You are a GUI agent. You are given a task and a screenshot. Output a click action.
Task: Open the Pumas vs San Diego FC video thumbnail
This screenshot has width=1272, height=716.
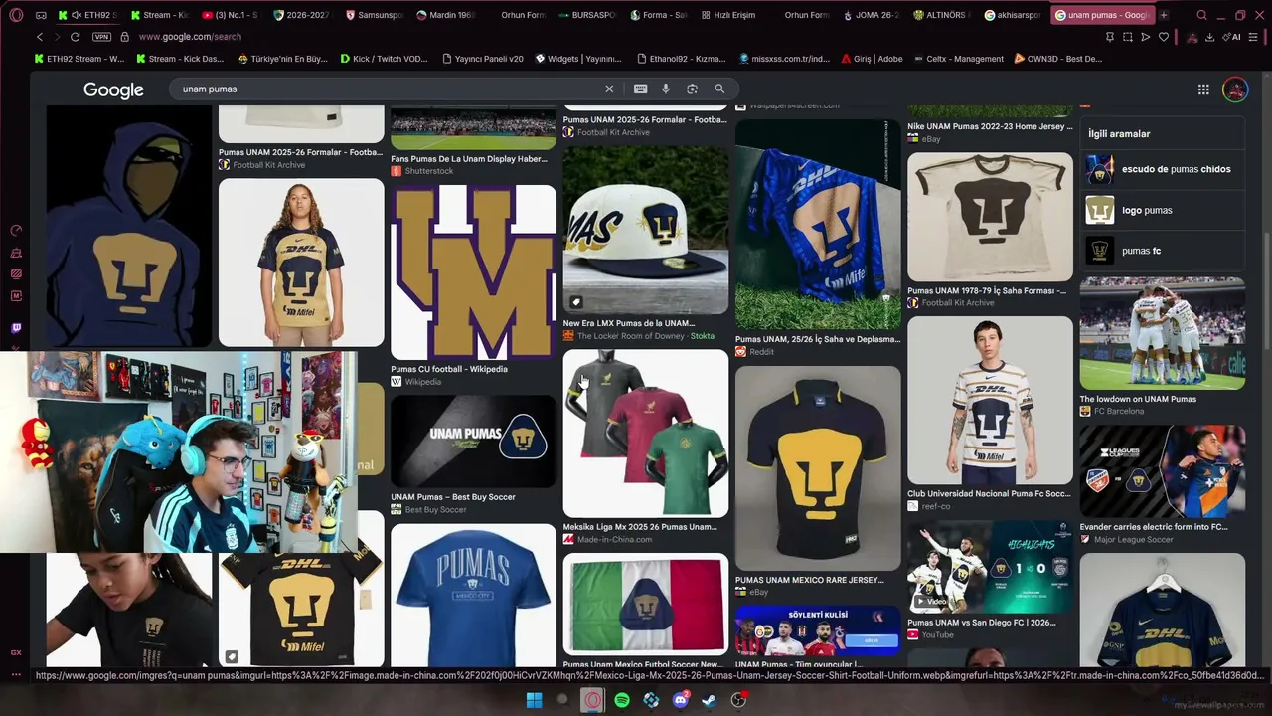[990, 567]
